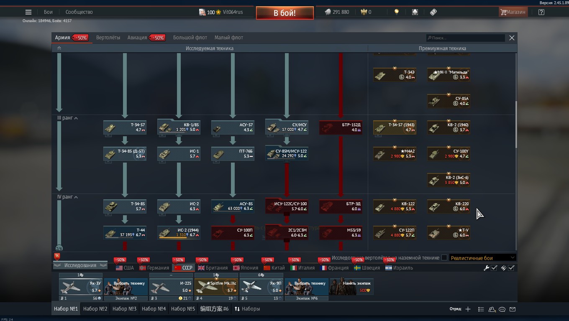Viewport: 569px width, 321px height.
Task: Select premium КВ-2 (1940) tank
Action: click(449, 127)
